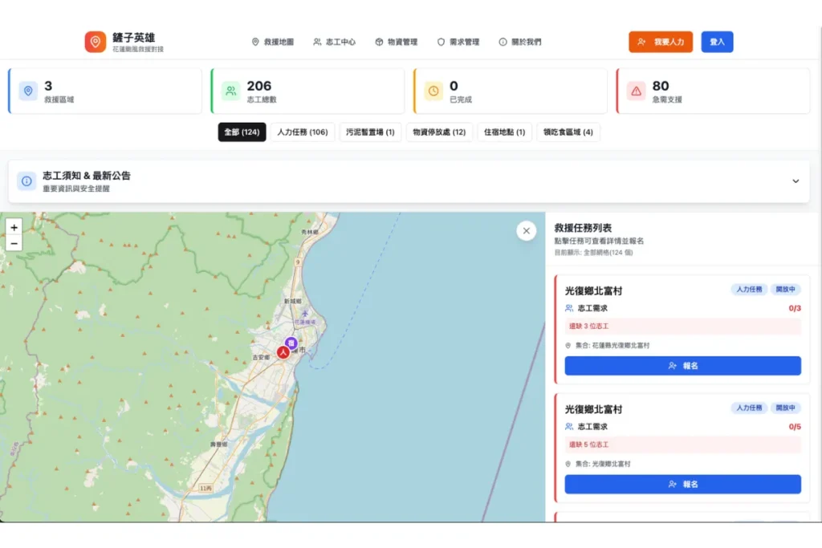Click the purple map marker pin
This screenshot has height=548, width=822.
(292, 343)
